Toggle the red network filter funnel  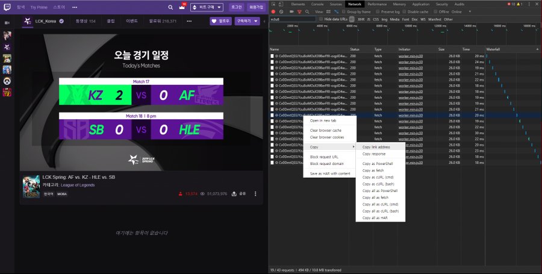point(300,12)
